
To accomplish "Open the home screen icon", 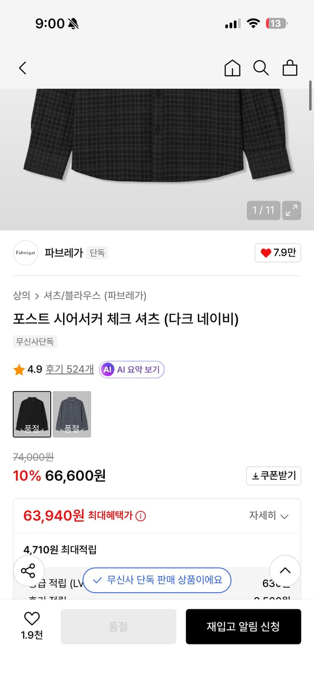I will pos(232,68).
